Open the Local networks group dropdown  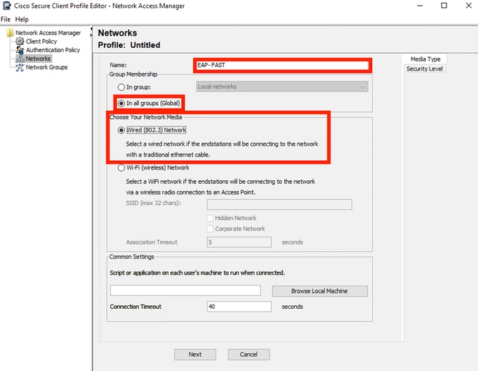click(x=282, y=86)
